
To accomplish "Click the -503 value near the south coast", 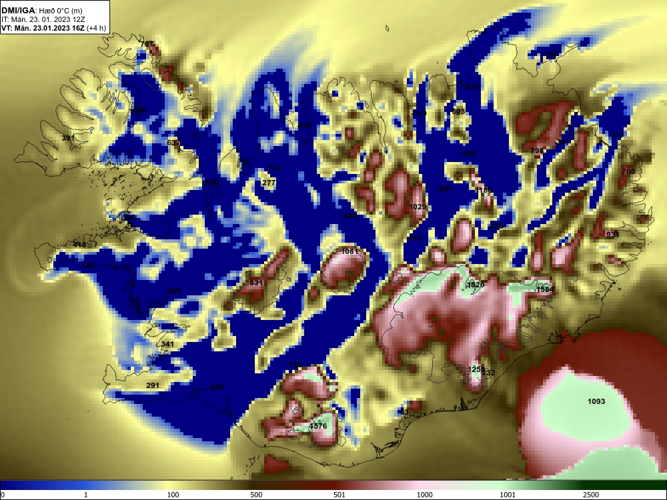I will point(215,387).
